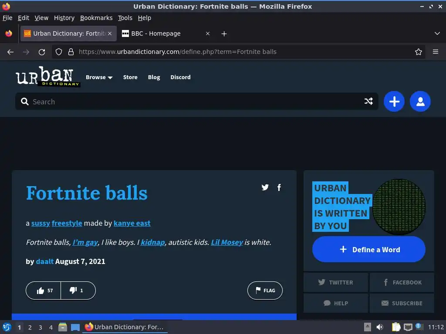Open the volume speaker tray icon
Screen dimensions: 446x334
point(380,327)
